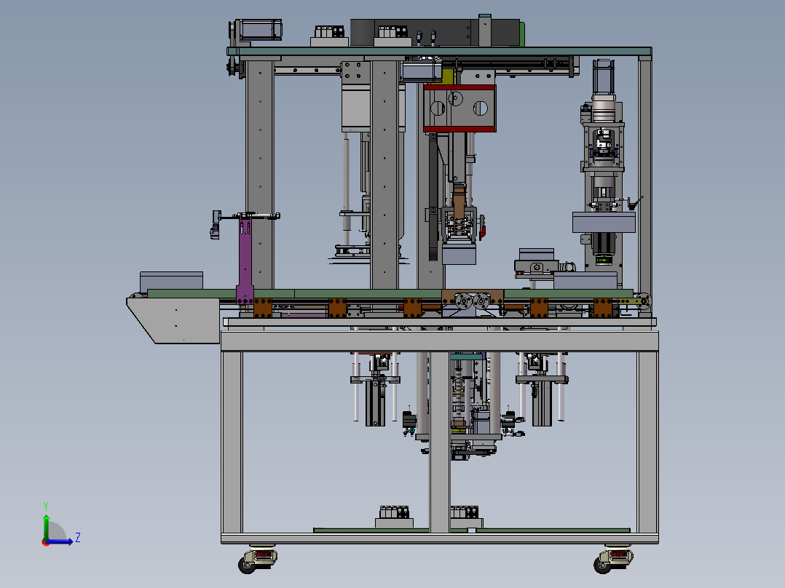Select the red-framed box with round holes
This screenshot has width=785, height=588.
tap(459, 108)
